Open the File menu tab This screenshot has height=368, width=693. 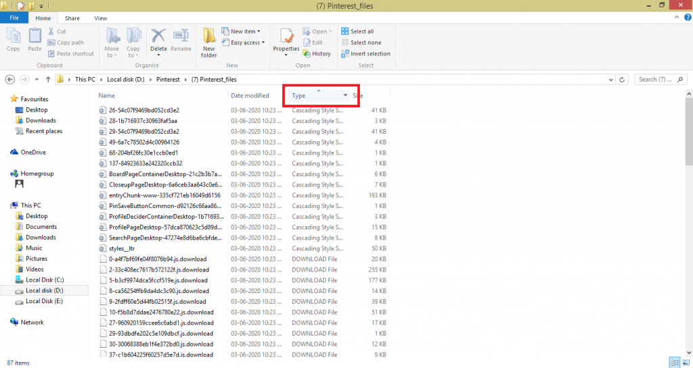click(x=14, y=18)
